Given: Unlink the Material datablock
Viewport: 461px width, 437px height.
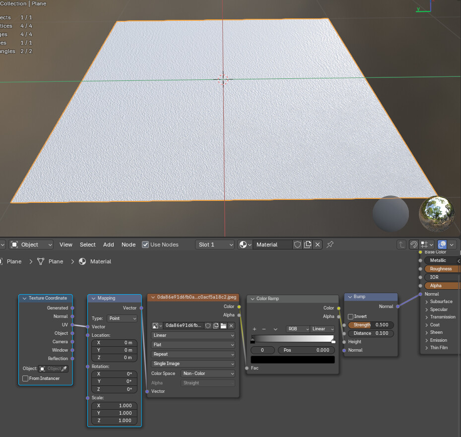Looking at the screenshot, I should [318, 245].
